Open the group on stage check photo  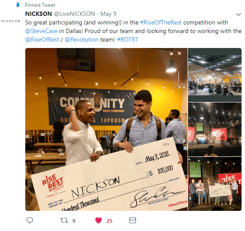pyautogui.click(x=215, y=184)
